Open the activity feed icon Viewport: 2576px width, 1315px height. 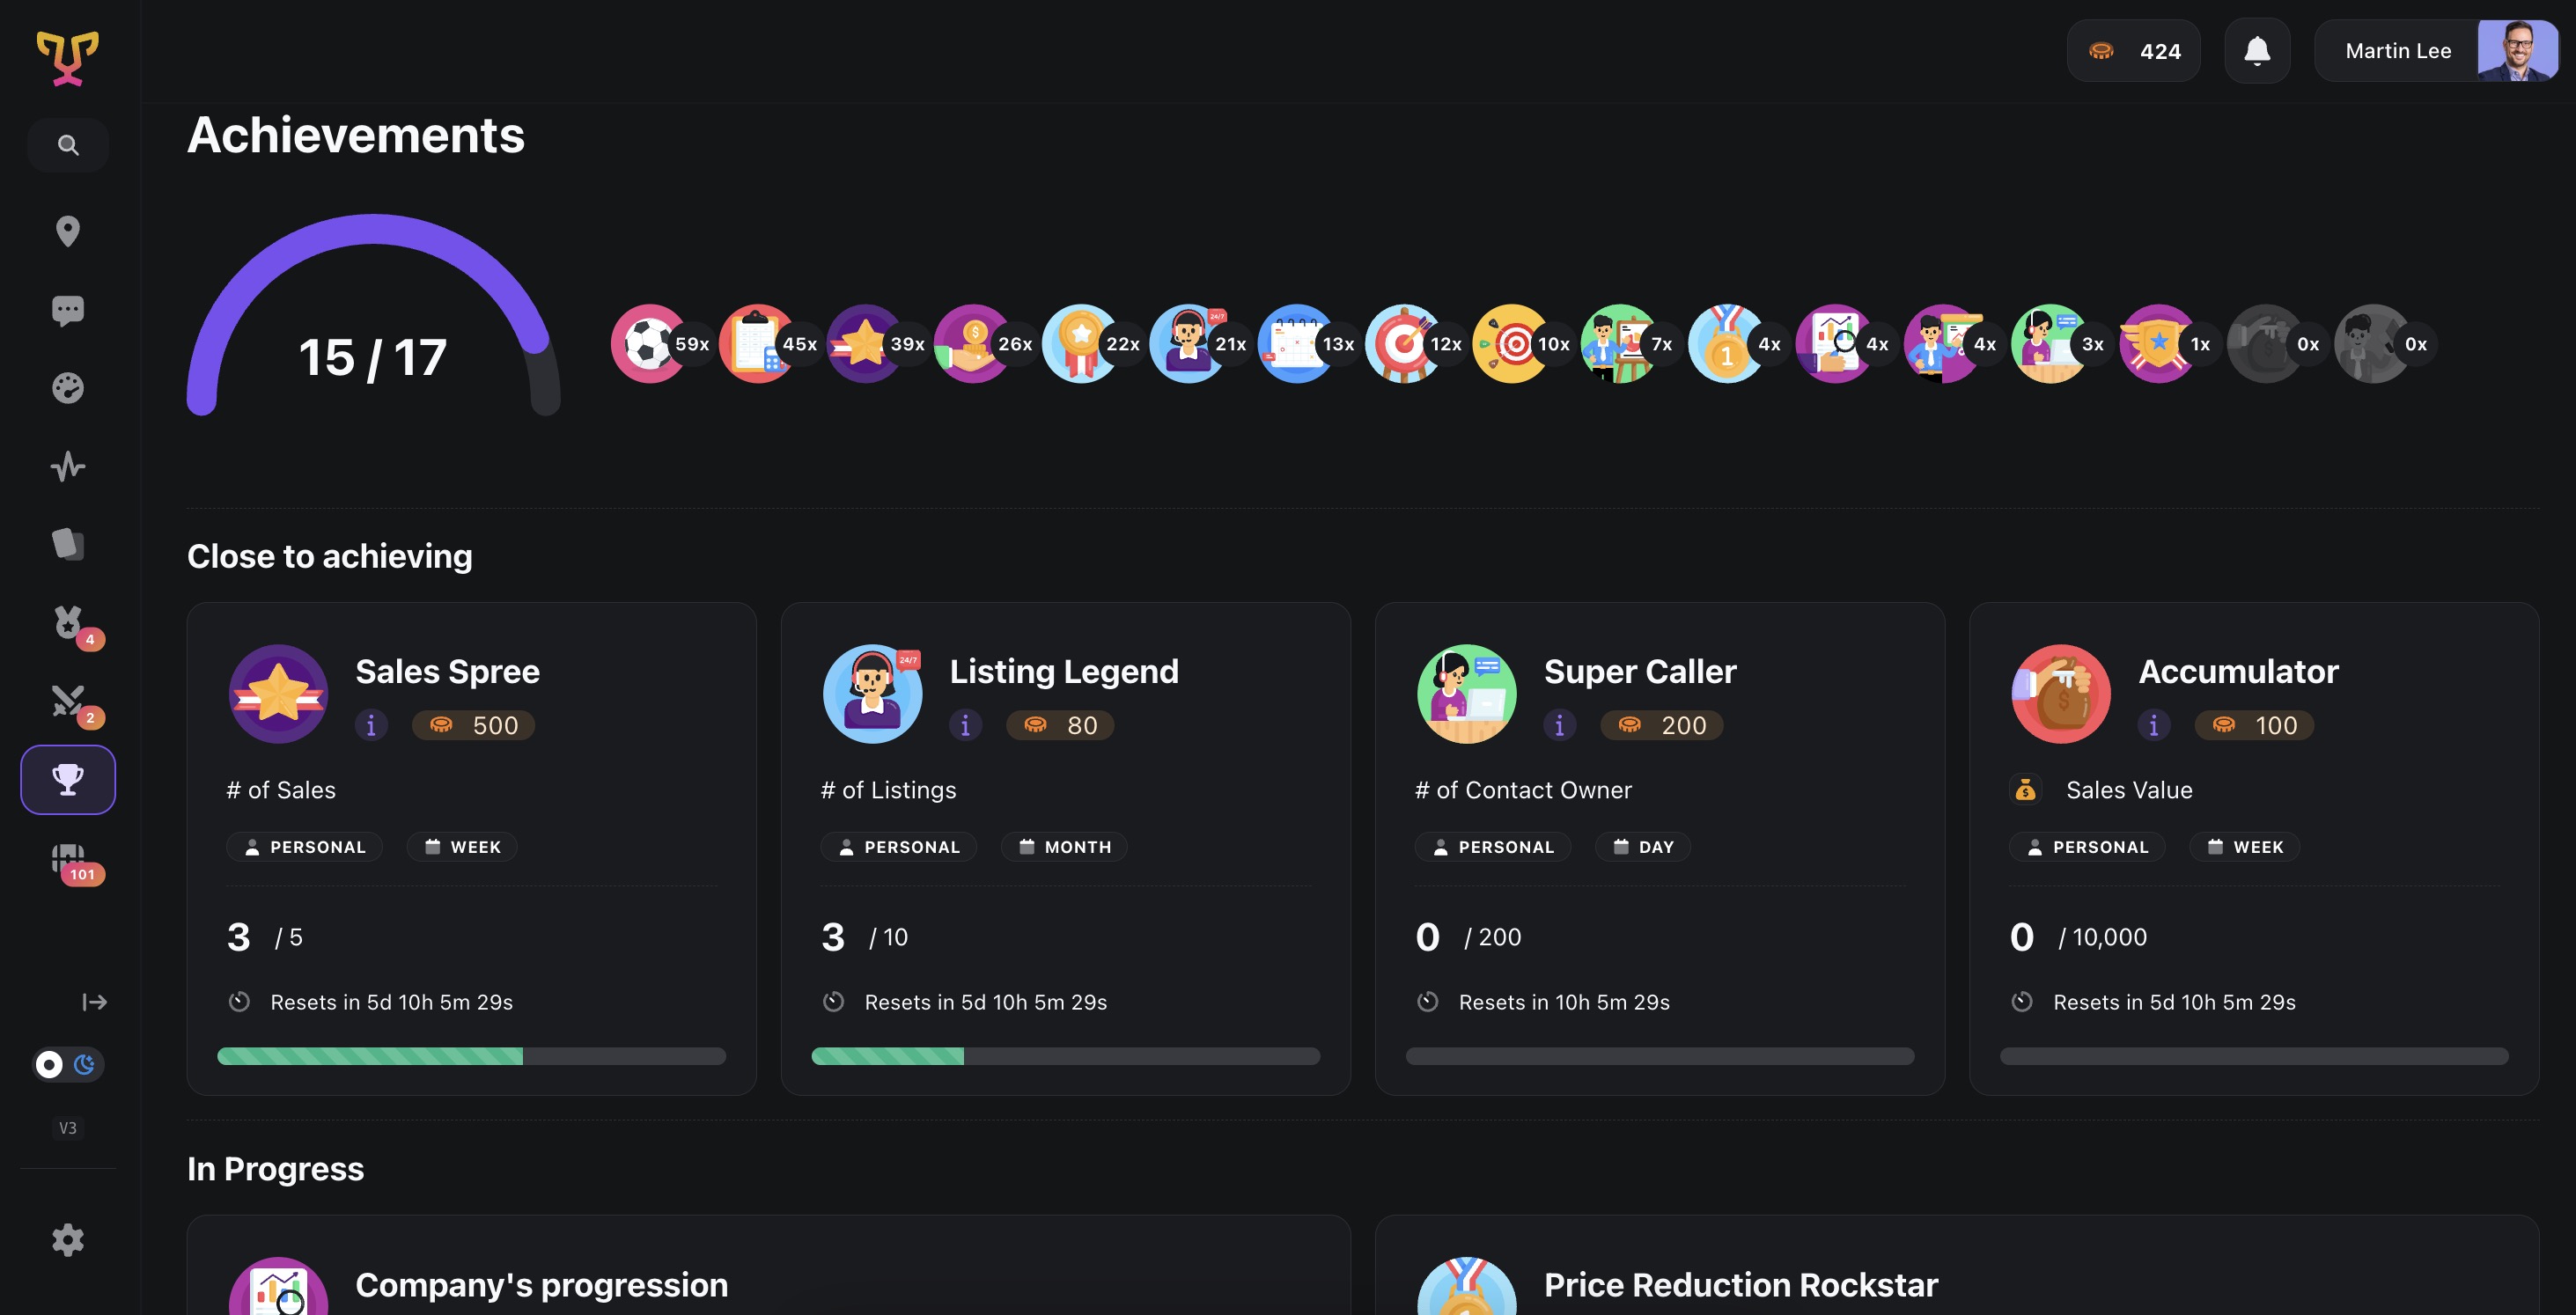67,466
